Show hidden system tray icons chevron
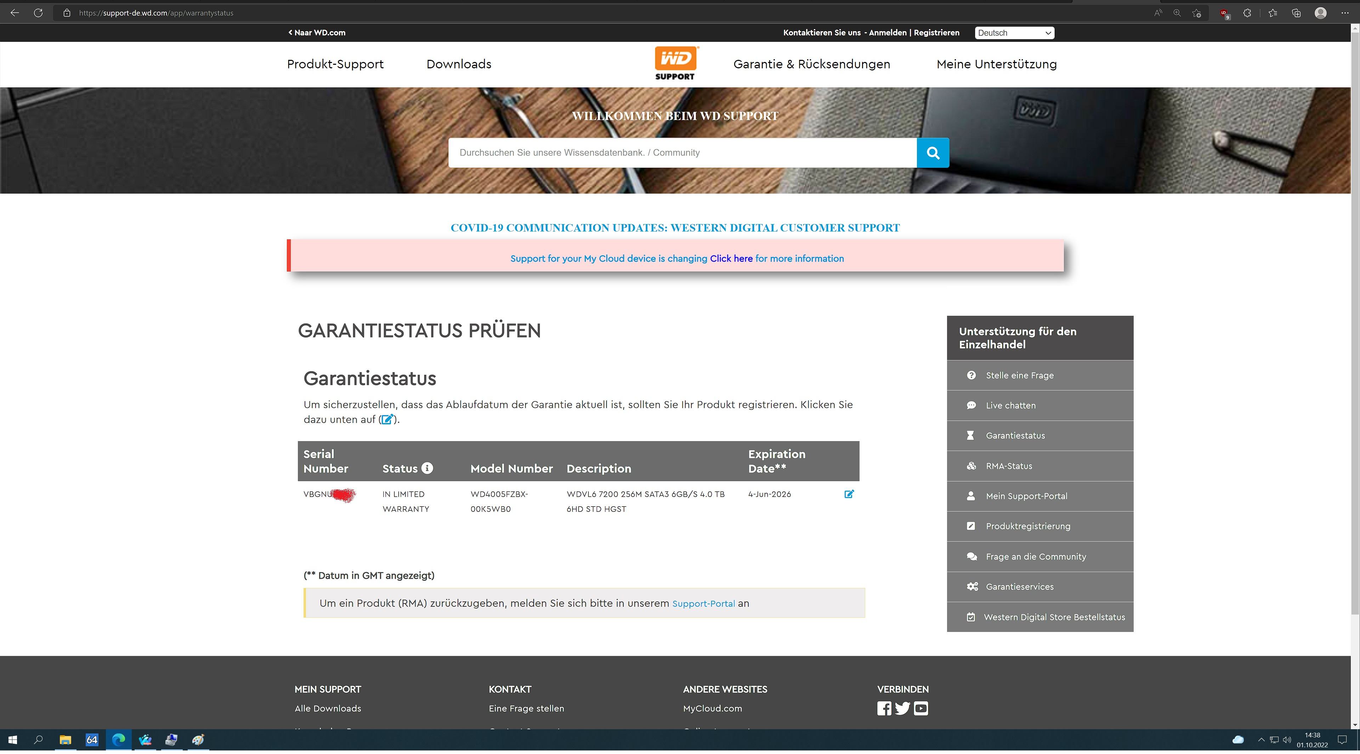 (x=1261, y=740)
